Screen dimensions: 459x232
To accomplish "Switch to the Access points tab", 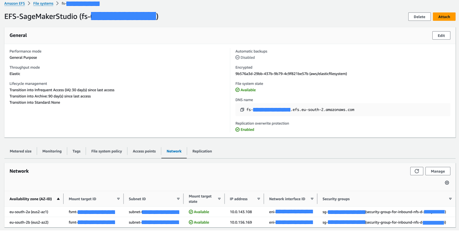I will [x=144, y=151].
